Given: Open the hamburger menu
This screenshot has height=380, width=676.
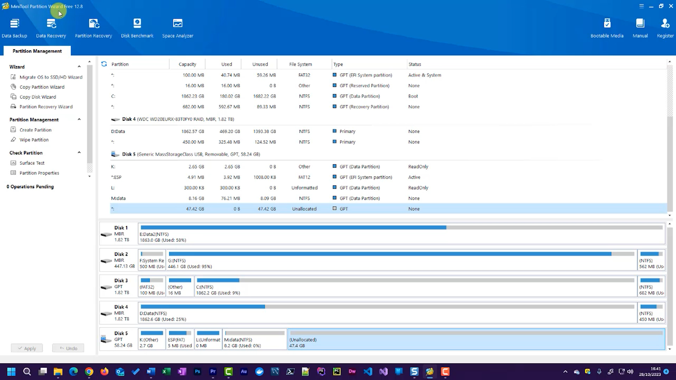Looking at the screenshot, I should 641,6.
